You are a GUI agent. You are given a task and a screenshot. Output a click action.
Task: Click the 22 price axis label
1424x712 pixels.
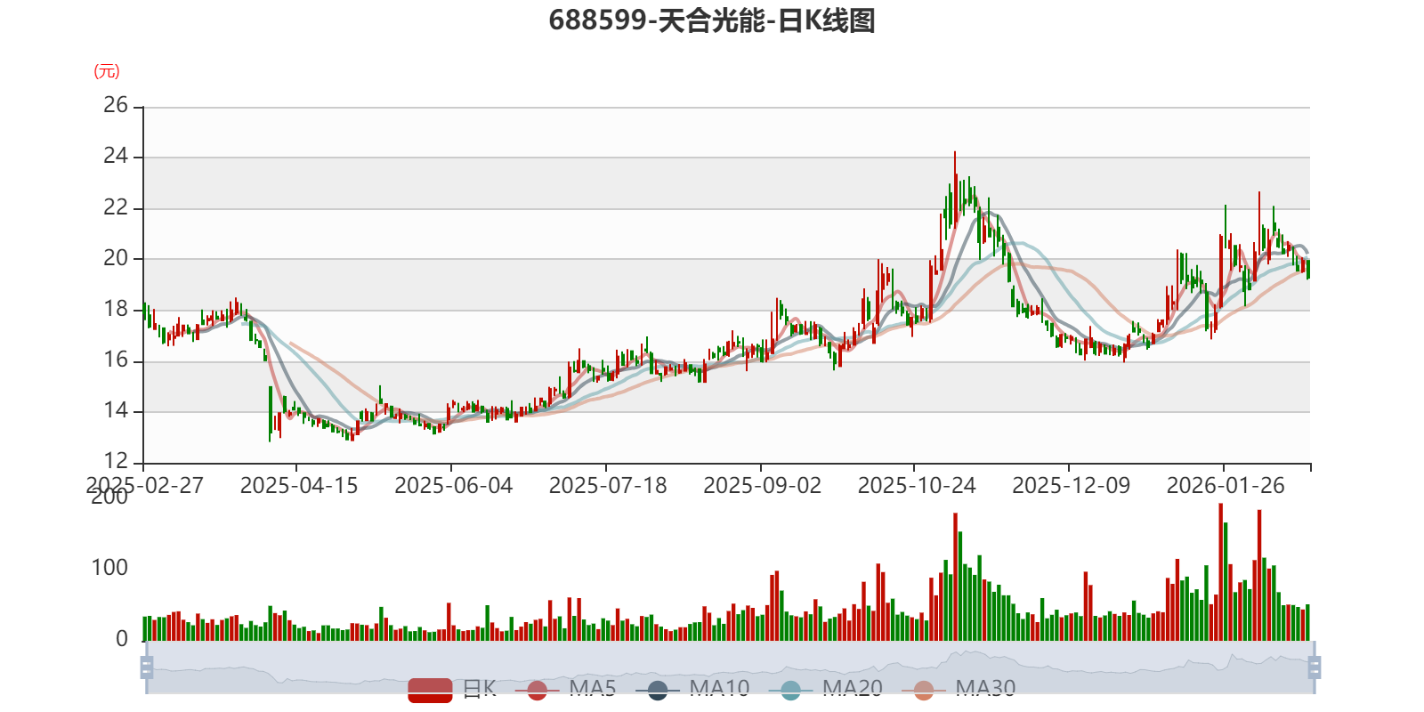[116, 207]
